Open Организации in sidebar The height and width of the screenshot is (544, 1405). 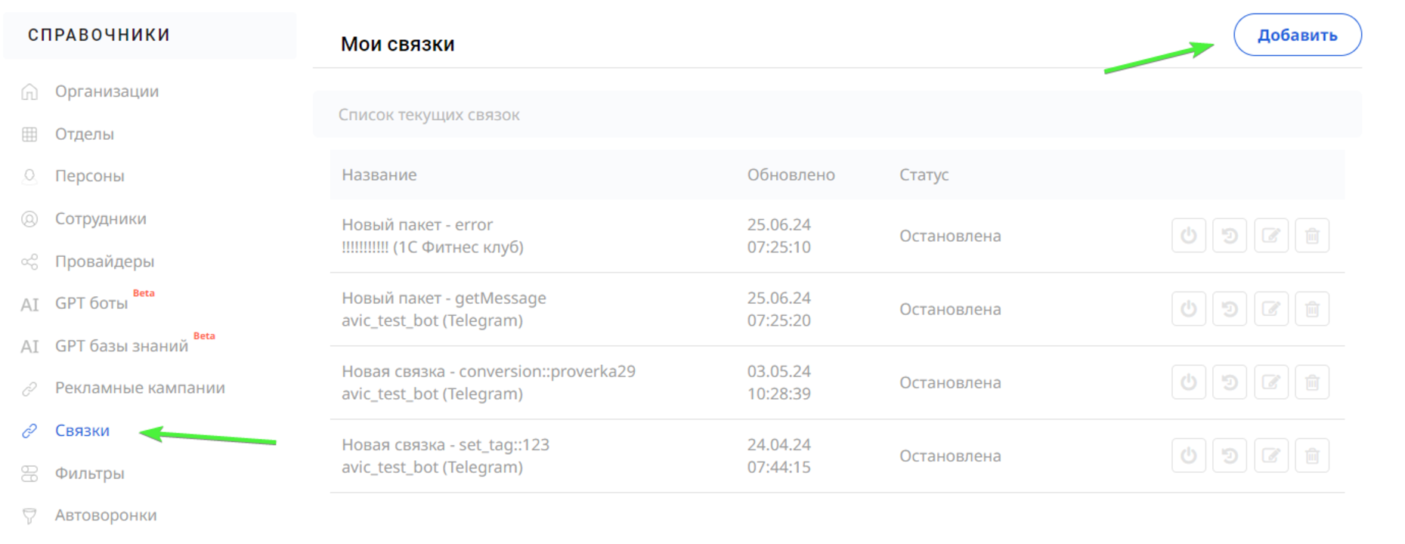pos(107,91)
